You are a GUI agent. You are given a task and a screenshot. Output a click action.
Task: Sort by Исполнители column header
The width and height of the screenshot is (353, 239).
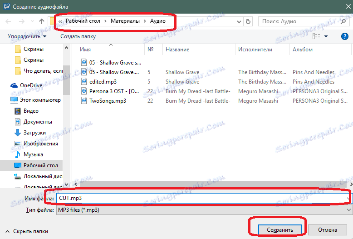tap(255, 50)
